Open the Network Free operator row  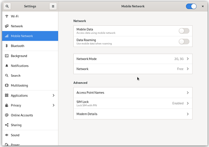[133, 69]
